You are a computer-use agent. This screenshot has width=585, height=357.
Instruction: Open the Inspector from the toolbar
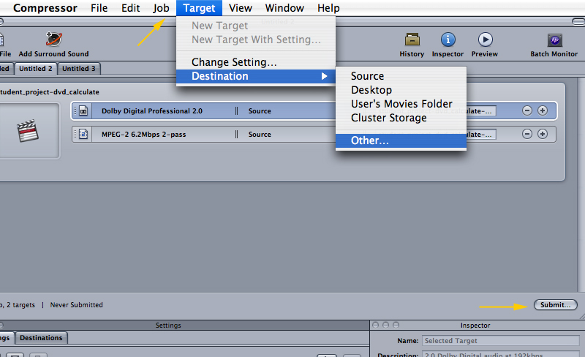[448, 40]
